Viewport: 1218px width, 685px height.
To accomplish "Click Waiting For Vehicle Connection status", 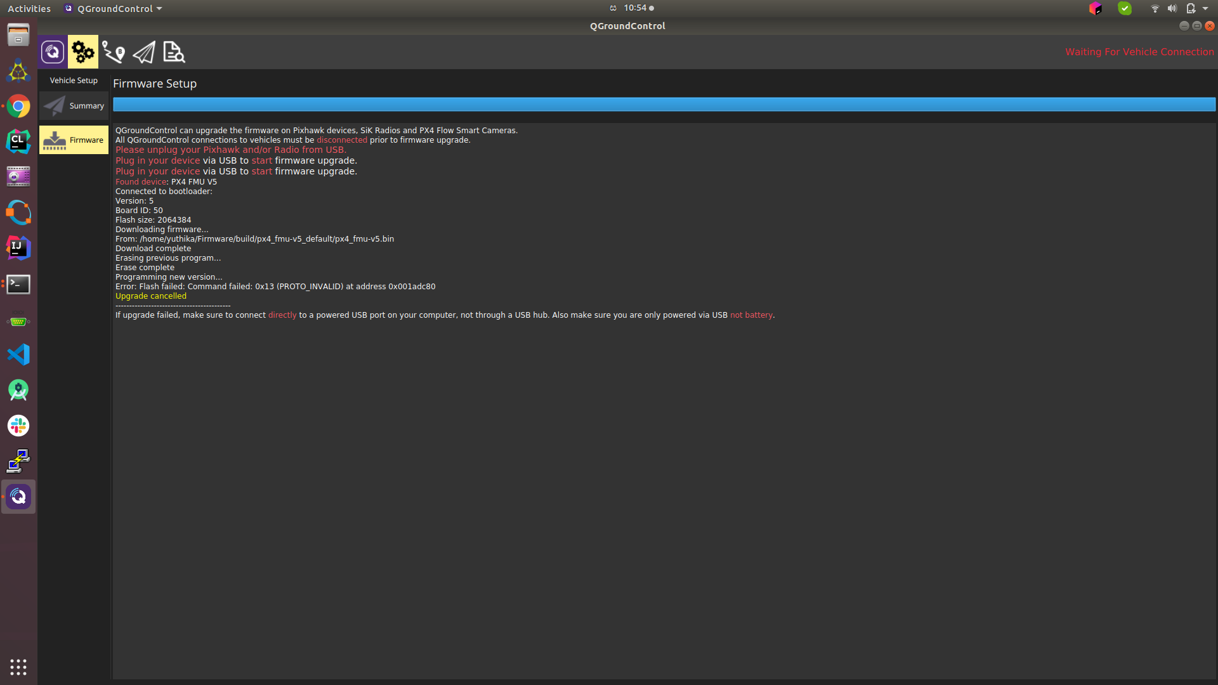I will (x=1139, y=52).
